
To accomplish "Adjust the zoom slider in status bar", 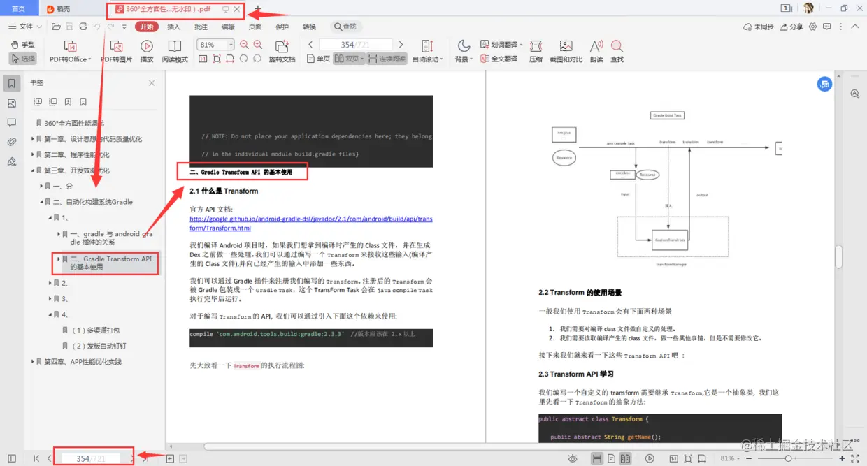I will pyautogui.click(x=788, y=458).
